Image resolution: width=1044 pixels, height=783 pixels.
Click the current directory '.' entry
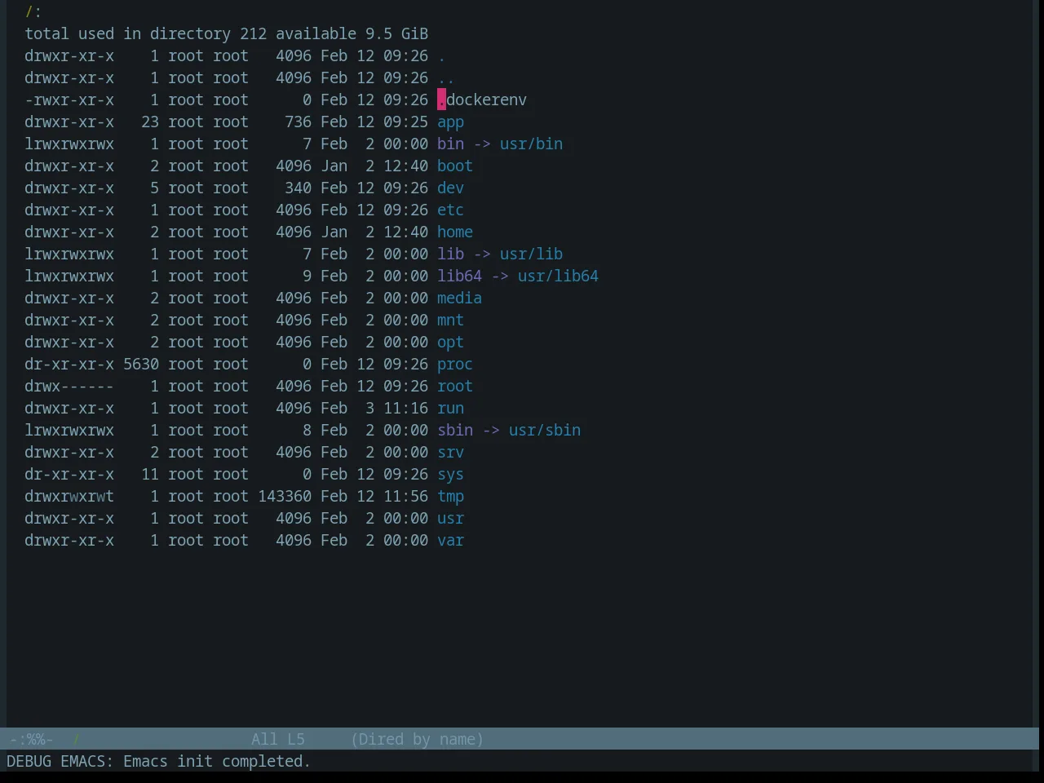tap(441, 56)
